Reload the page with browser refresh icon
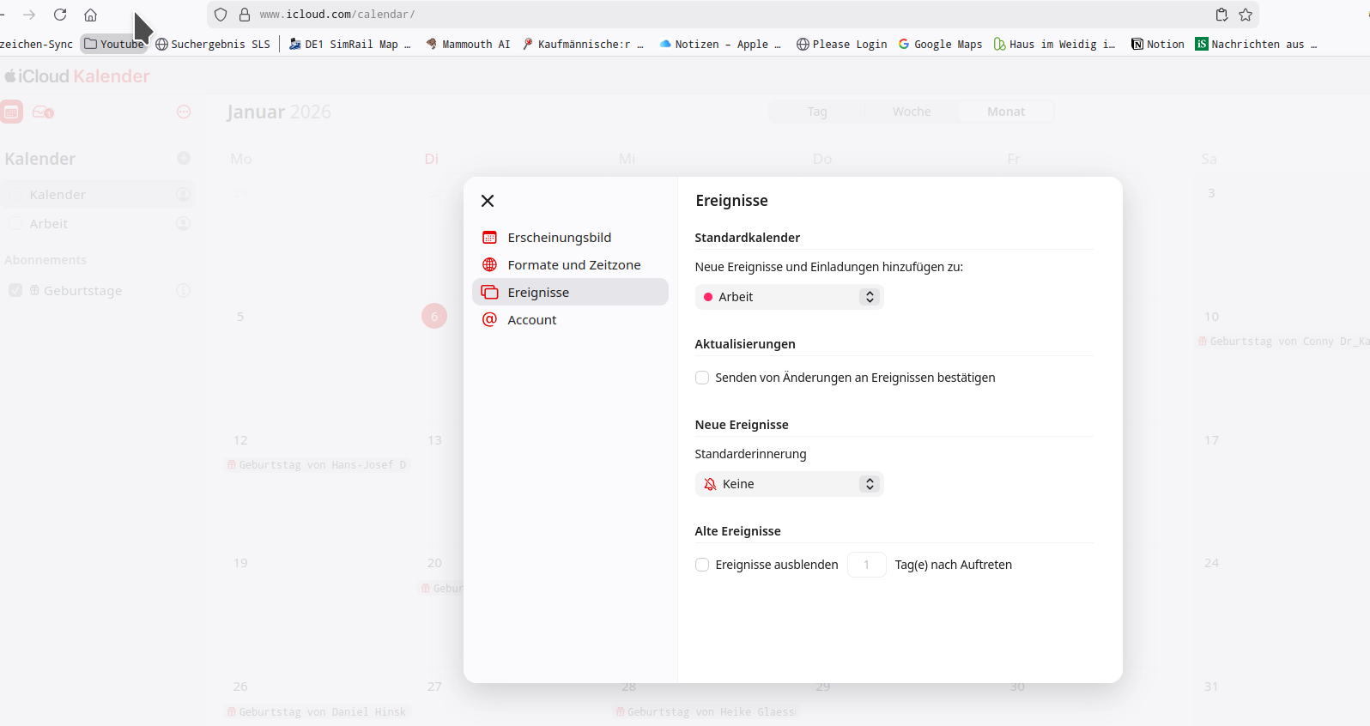This screenshot has width=1370, height=726. [x=60, y=15]
